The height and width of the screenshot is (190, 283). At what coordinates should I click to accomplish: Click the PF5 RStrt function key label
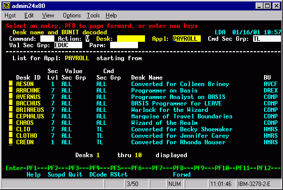pyautogui.click(x=119, y=175)
